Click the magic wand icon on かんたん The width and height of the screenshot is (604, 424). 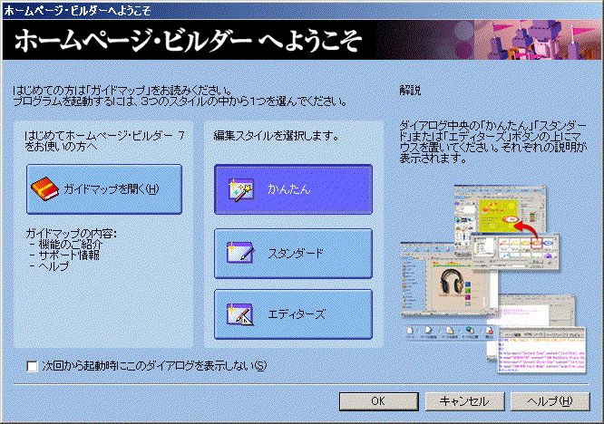[x=239, y=190]
